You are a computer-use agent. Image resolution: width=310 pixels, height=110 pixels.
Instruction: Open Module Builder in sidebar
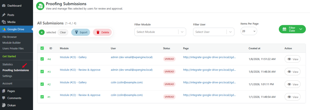pos(12,43)
